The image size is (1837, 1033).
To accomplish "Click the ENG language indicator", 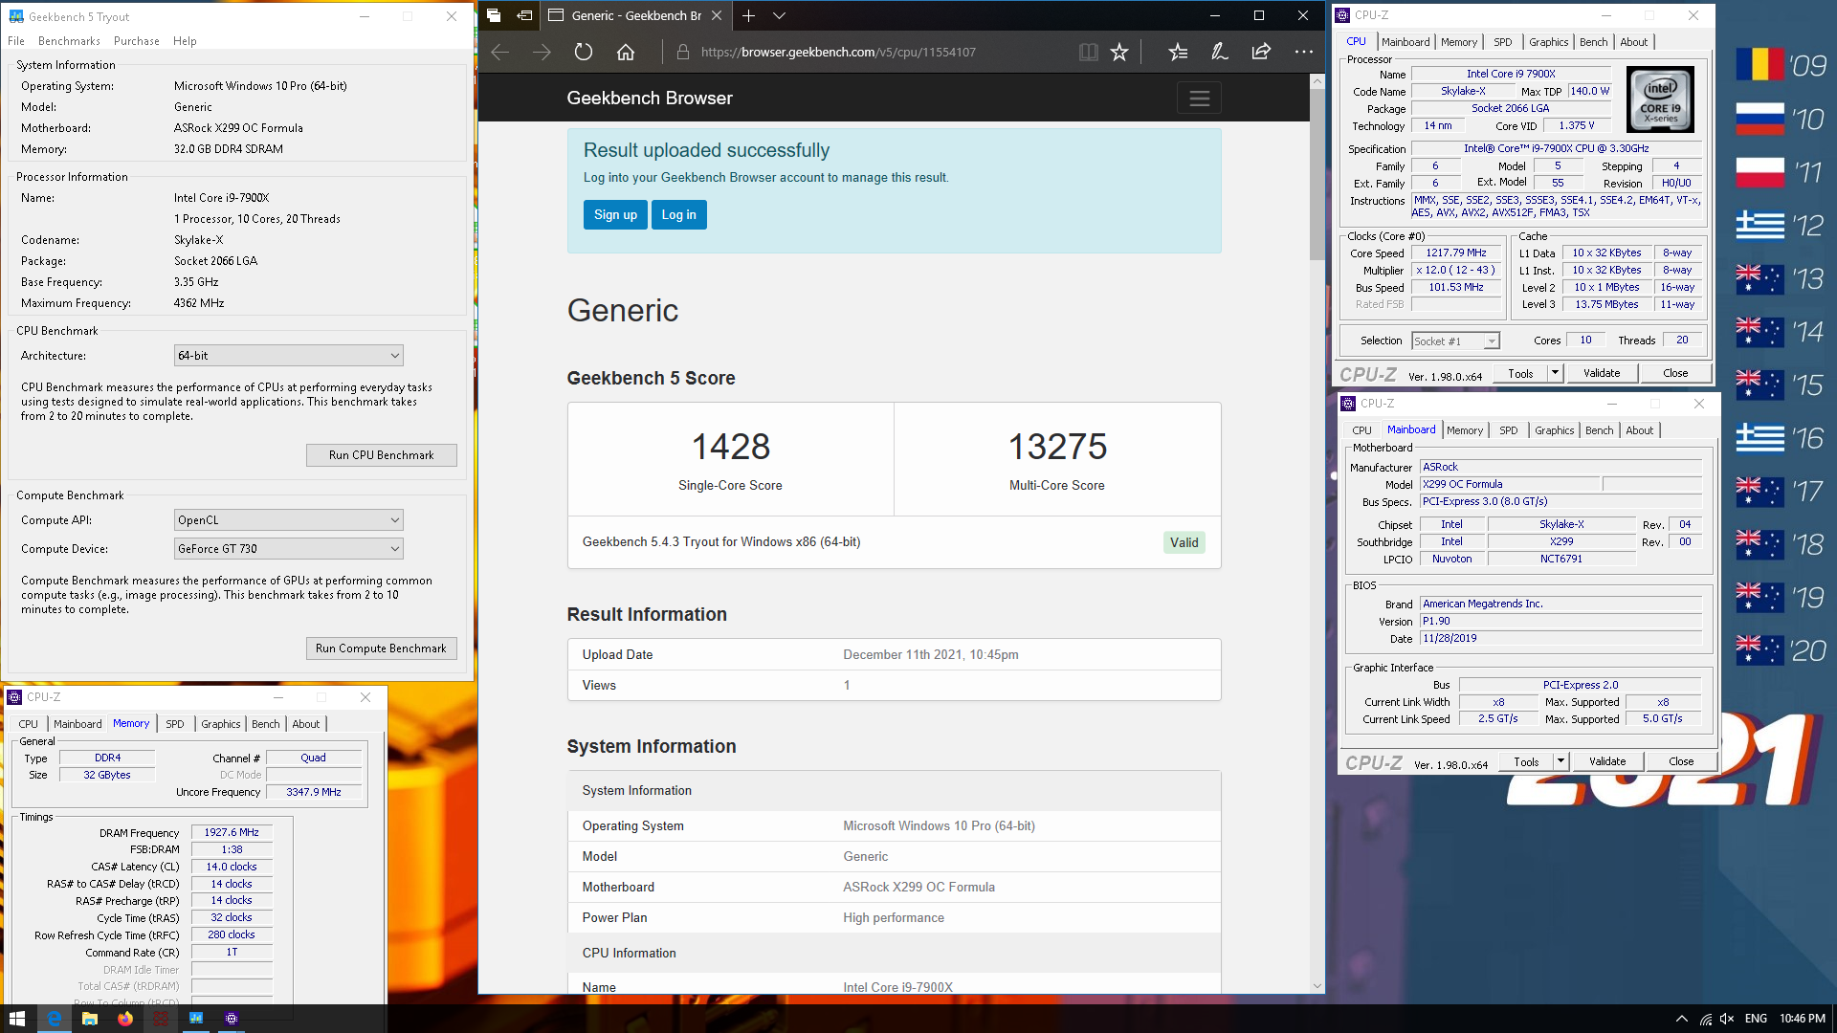I will coord(1756,1019).
